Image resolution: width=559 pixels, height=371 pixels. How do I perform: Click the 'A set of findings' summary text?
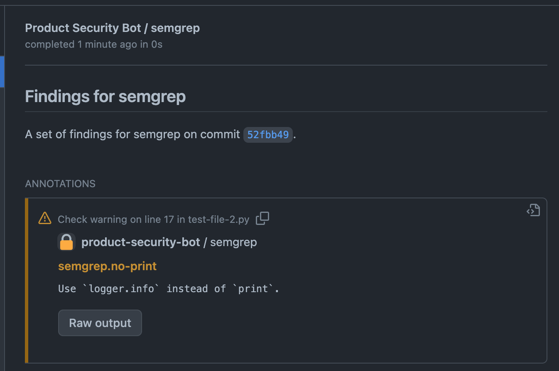[x=132, y=134]
